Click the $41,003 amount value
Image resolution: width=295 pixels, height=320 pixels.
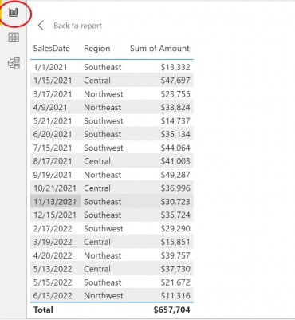coord(175,161)
